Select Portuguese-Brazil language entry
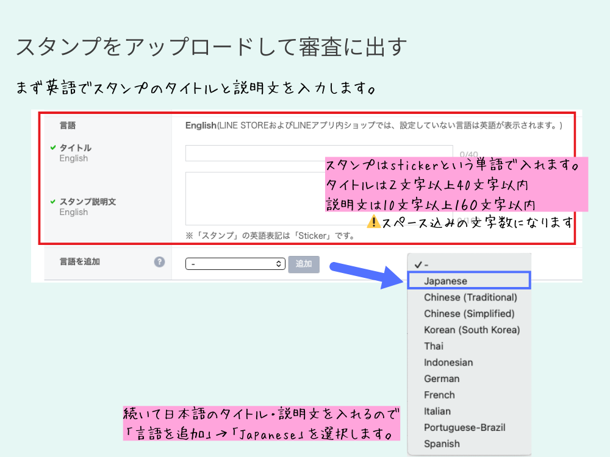610x457 pixels. tap(465, 427)
